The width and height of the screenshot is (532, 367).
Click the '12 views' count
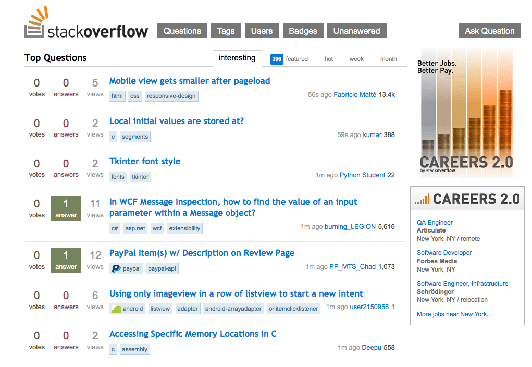pos(95,260)
